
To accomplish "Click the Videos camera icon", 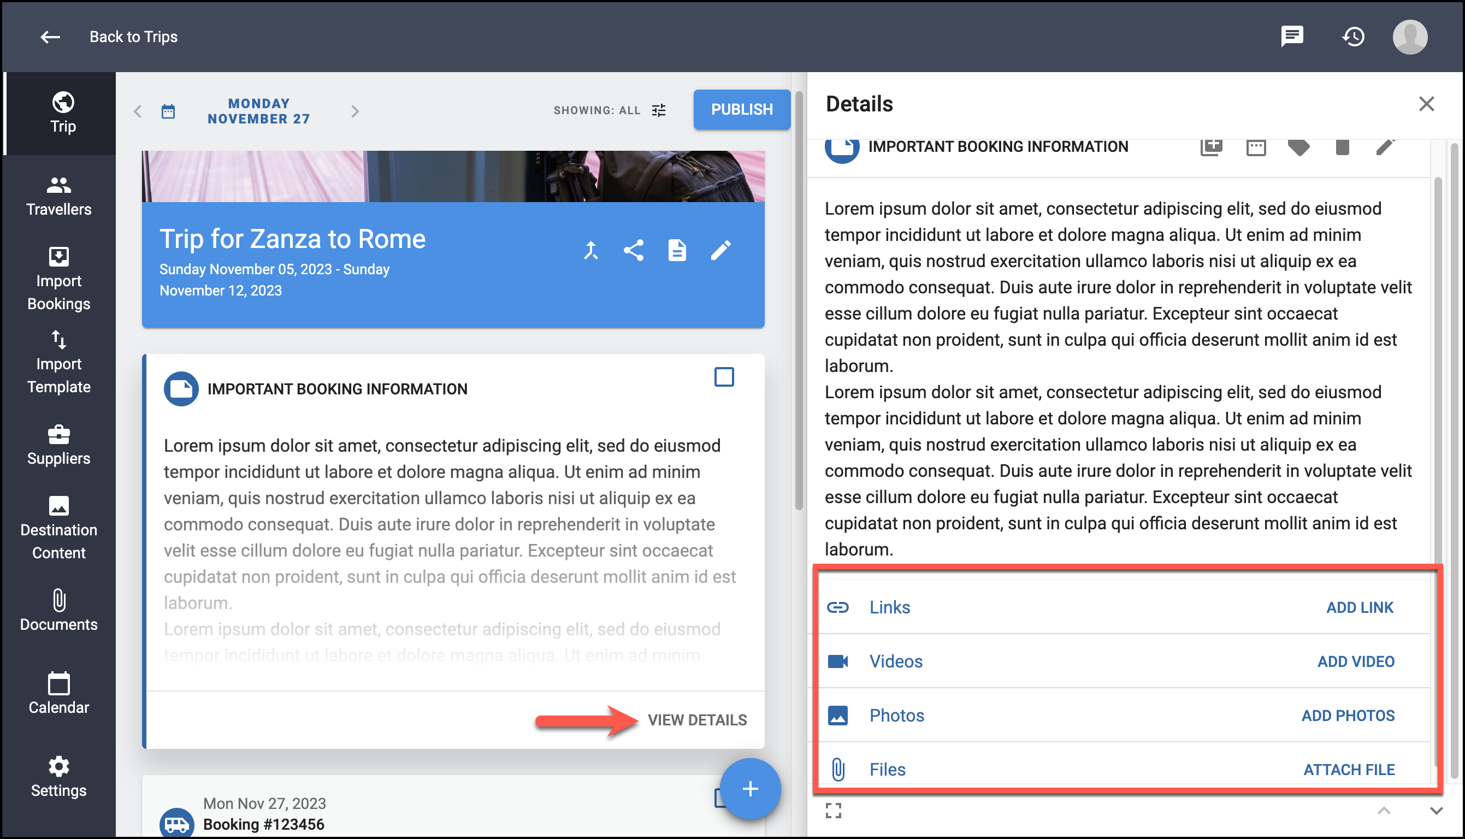I will (837, 661).
